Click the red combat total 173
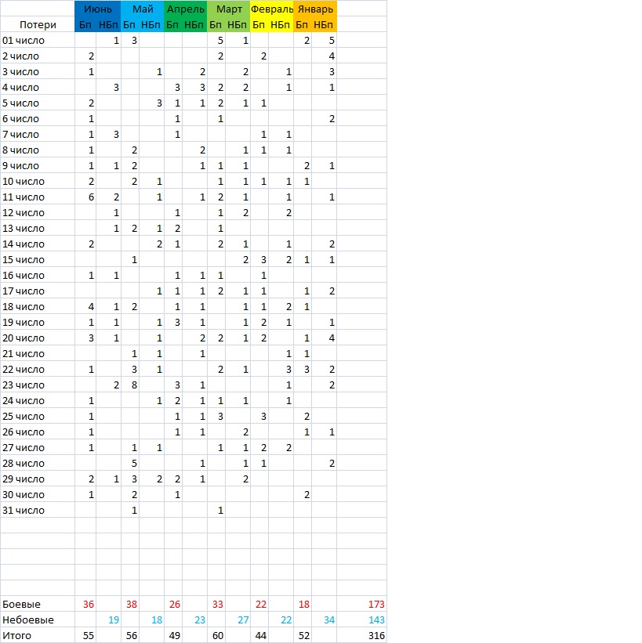 coord(376,604)
